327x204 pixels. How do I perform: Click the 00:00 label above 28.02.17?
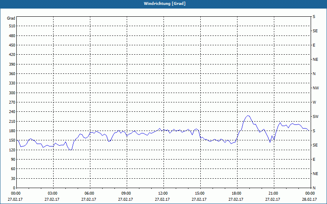pos(310,193)
